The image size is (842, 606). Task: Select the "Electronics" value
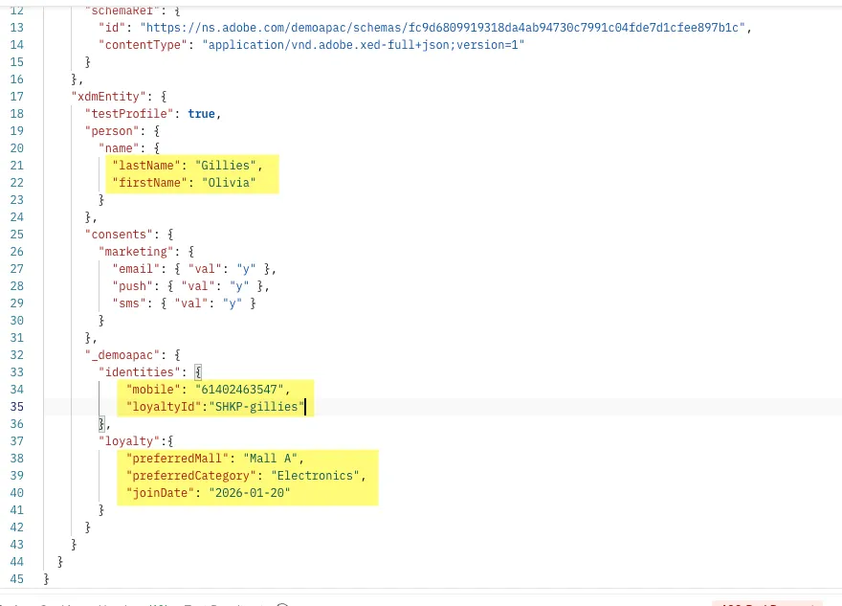(315, 476)
